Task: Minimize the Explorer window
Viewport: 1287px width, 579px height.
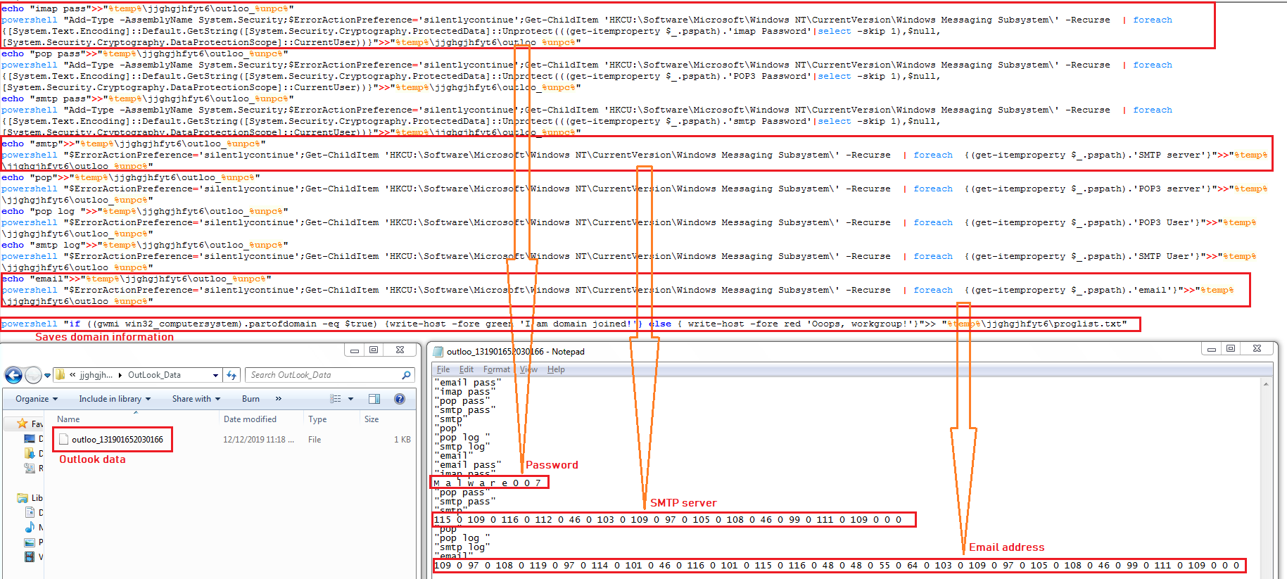Action: 355,350
